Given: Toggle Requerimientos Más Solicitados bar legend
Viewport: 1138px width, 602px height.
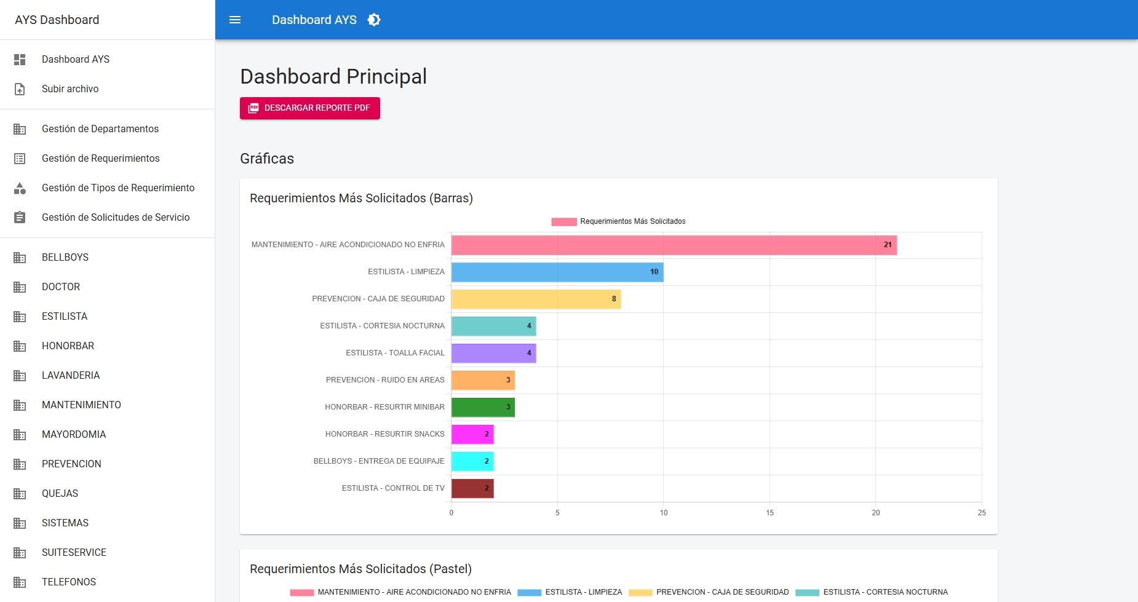Looking at the screenshot, I should tap(618, 221).
